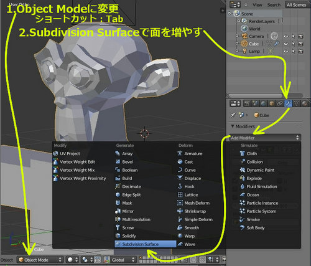Open the Scene properties tab icon
This screenshot has width=311, height=266.
[x=255, y=103]
